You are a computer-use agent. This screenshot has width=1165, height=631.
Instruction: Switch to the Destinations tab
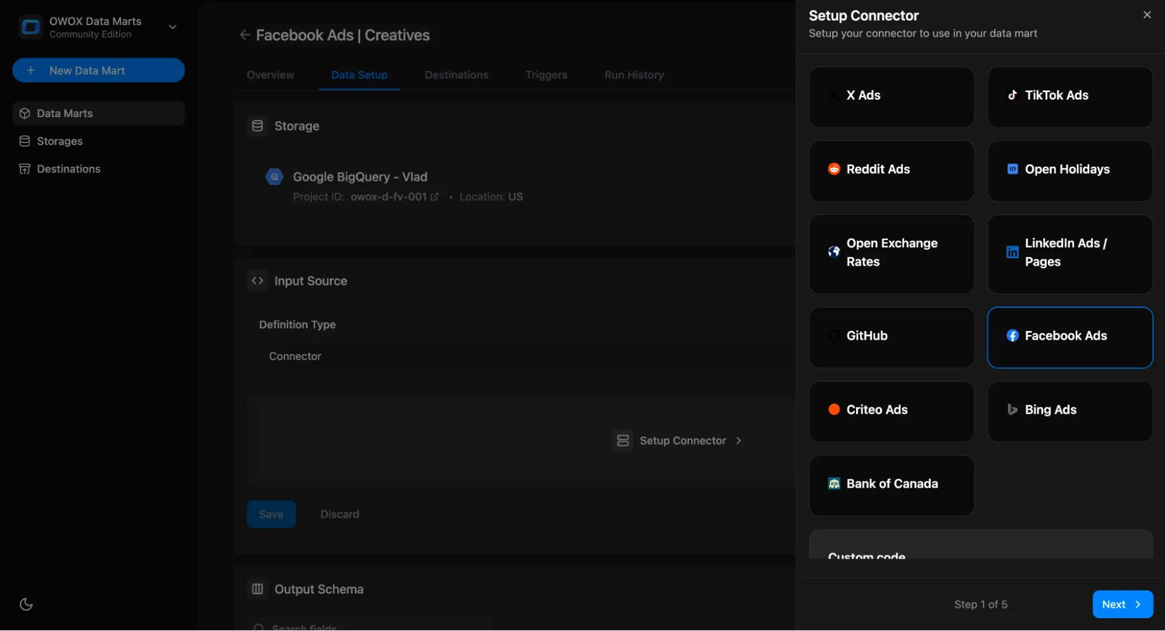click(x=456, y=75)
